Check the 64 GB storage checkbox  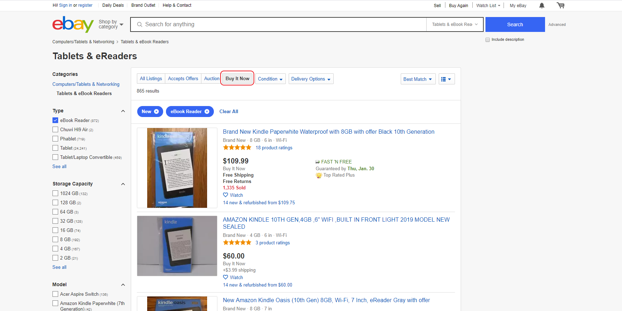[55, 212]
